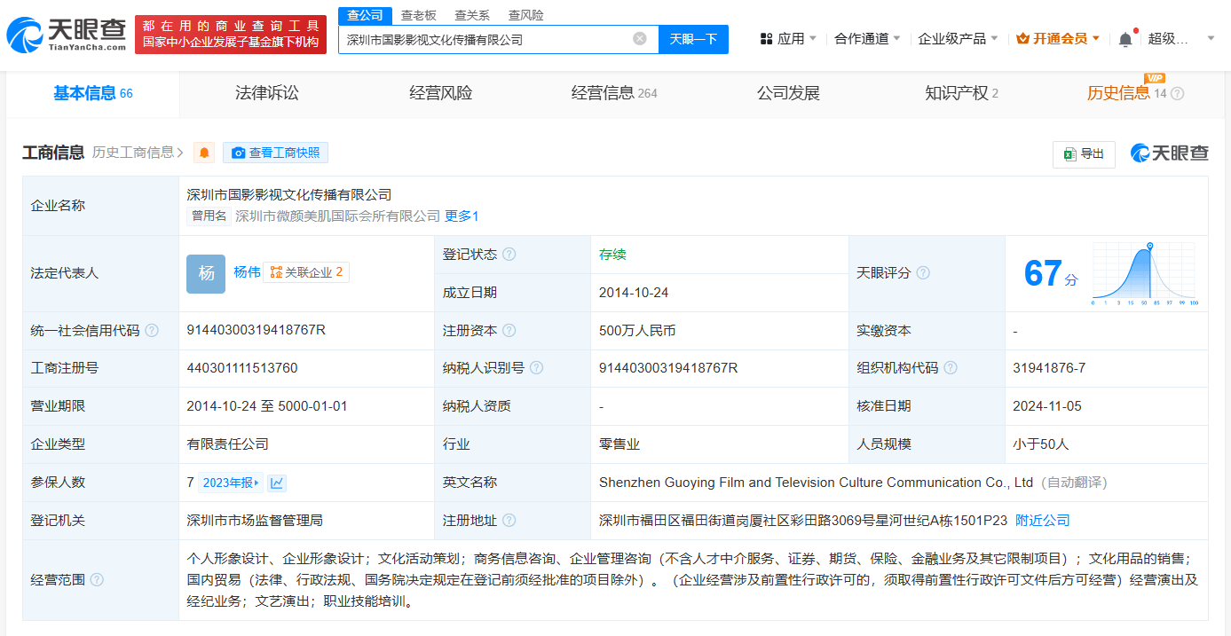Screen dimensions: 1231x636
Task: Switch to the 法律诉讼 tab
Action: coord(267,93)
